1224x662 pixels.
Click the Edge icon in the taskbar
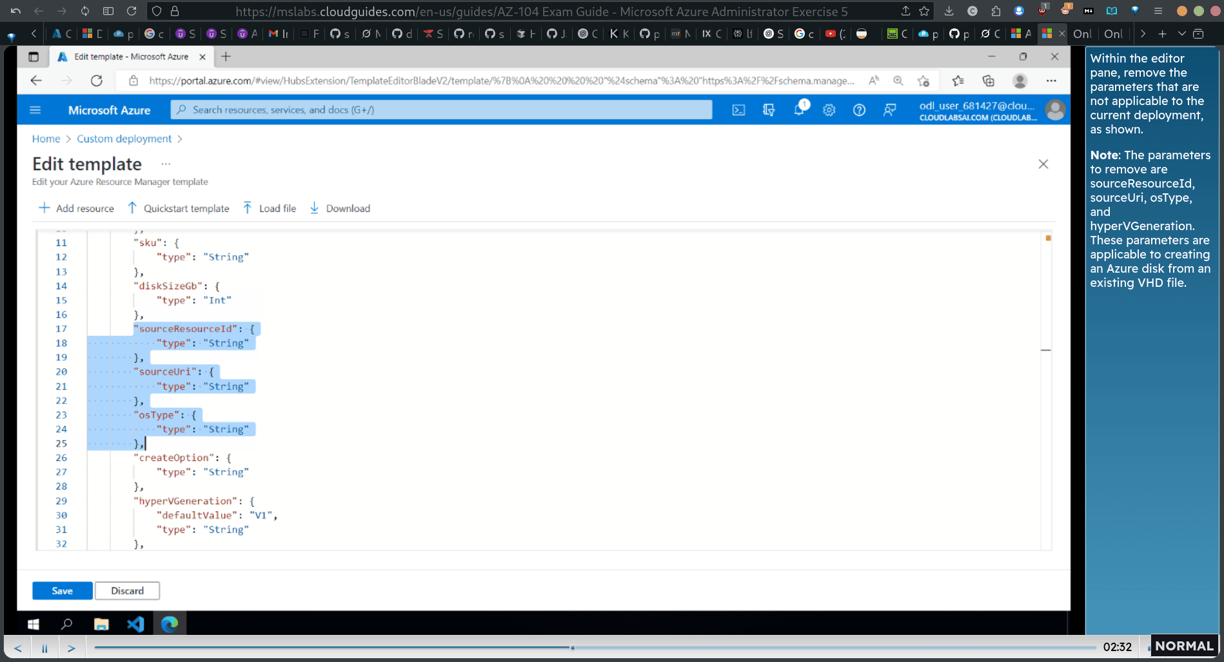click(x=170, y=623)
